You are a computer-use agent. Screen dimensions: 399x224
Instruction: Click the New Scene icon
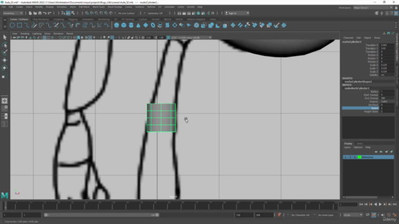(x=31, y=13)
